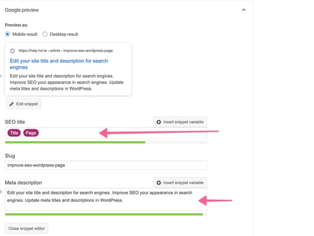Click the plus icon beside Meta description's Insert snippet variable

pos(159,183)
